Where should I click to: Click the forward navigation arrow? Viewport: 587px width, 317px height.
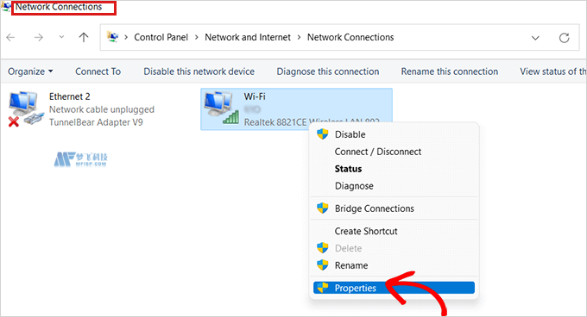(38, 37)
